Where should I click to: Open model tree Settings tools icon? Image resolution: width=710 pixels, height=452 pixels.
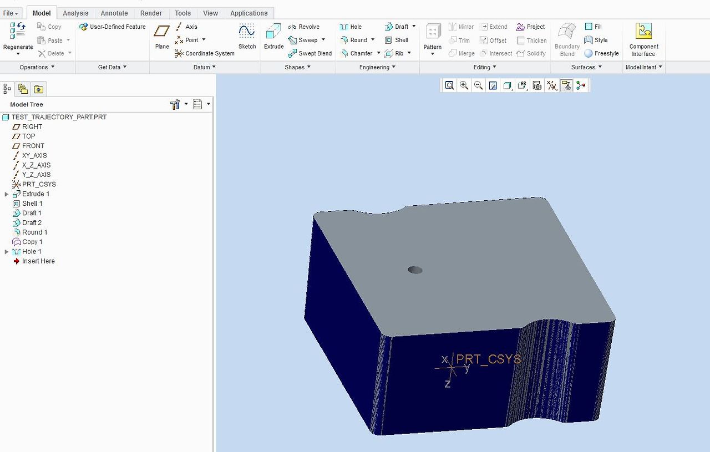[x=175, y=104]
